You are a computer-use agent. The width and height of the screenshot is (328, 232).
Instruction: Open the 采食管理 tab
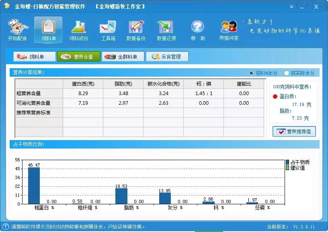167,57
